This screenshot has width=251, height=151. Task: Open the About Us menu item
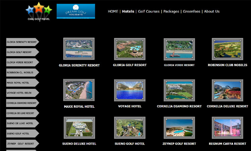click(x=212, y=11)
